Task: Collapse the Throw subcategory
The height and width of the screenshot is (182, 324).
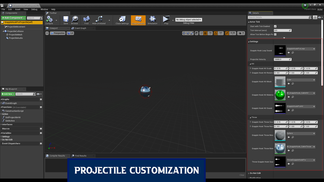Action: [250, 117]
